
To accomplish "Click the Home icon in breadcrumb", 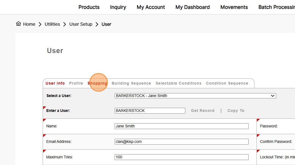I will [x=19, y=24].
